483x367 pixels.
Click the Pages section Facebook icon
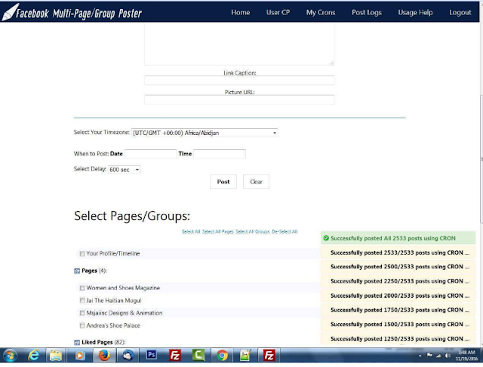pyautogui.click(x=77, y=271)
